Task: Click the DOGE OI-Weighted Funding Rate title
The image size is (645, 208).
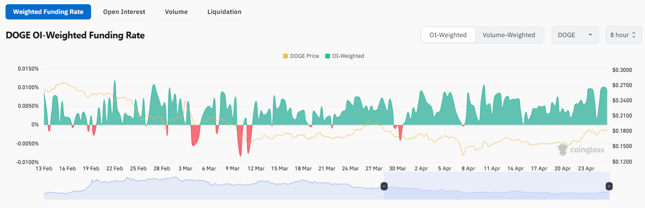Action: pyautogui.click(x=75, y=35)
